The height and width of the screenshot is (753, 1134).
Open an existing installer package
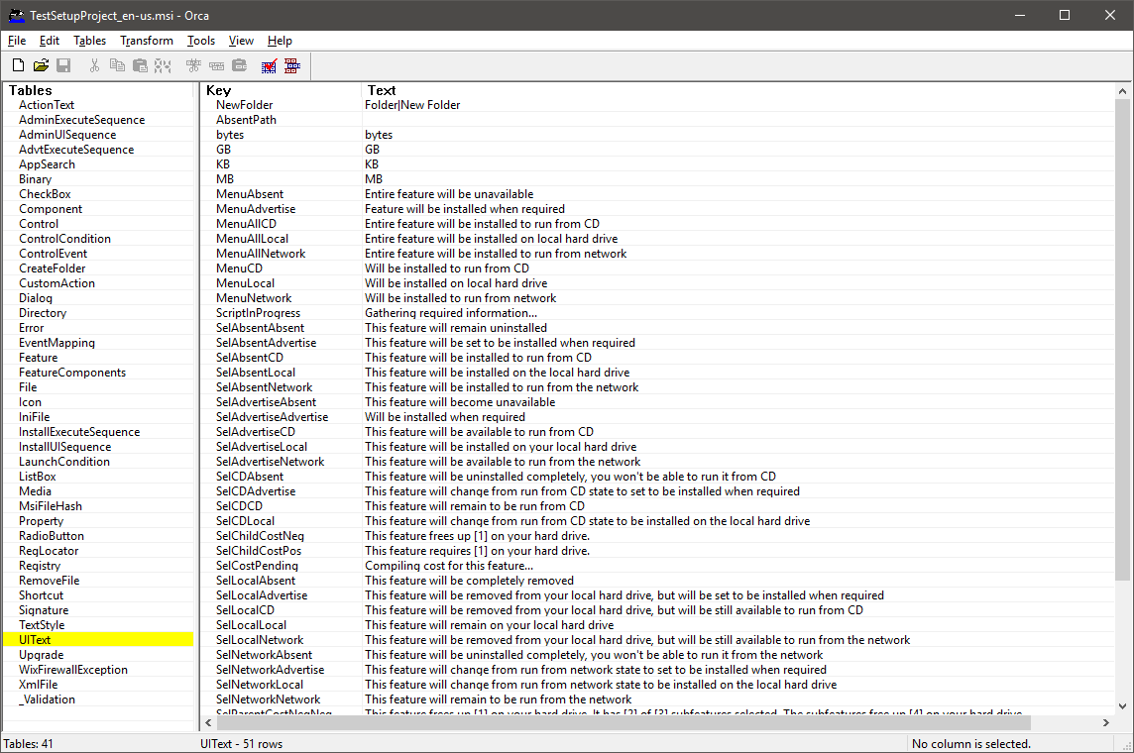tap(41, 64)
